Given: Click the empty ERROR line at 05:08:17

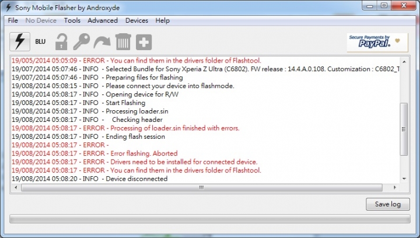Looking at the screenshot, I should coord(60,145).
